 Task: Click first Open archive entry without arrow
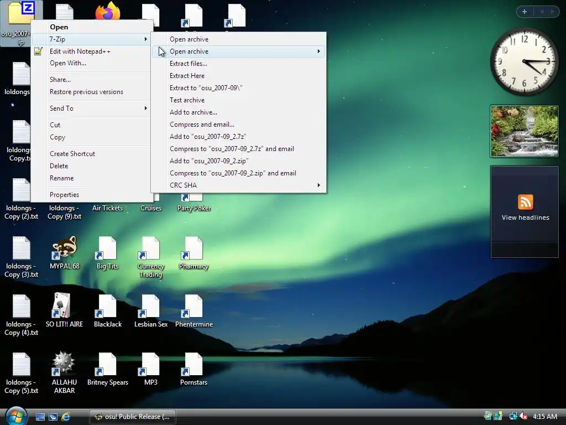238,39
